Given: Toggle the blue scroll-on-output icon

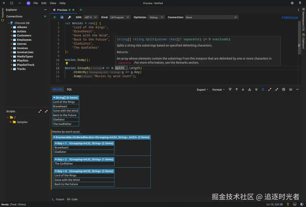Looking at the screenshot, I should coord(263,89).
